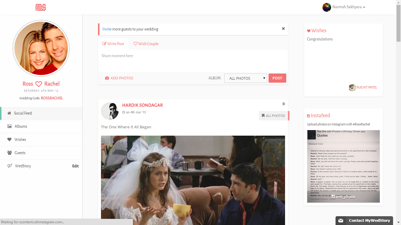The width and height of the screenshot is (401, 225).
Task: Open the WedStory page
Action: click(x=23, y=166)
